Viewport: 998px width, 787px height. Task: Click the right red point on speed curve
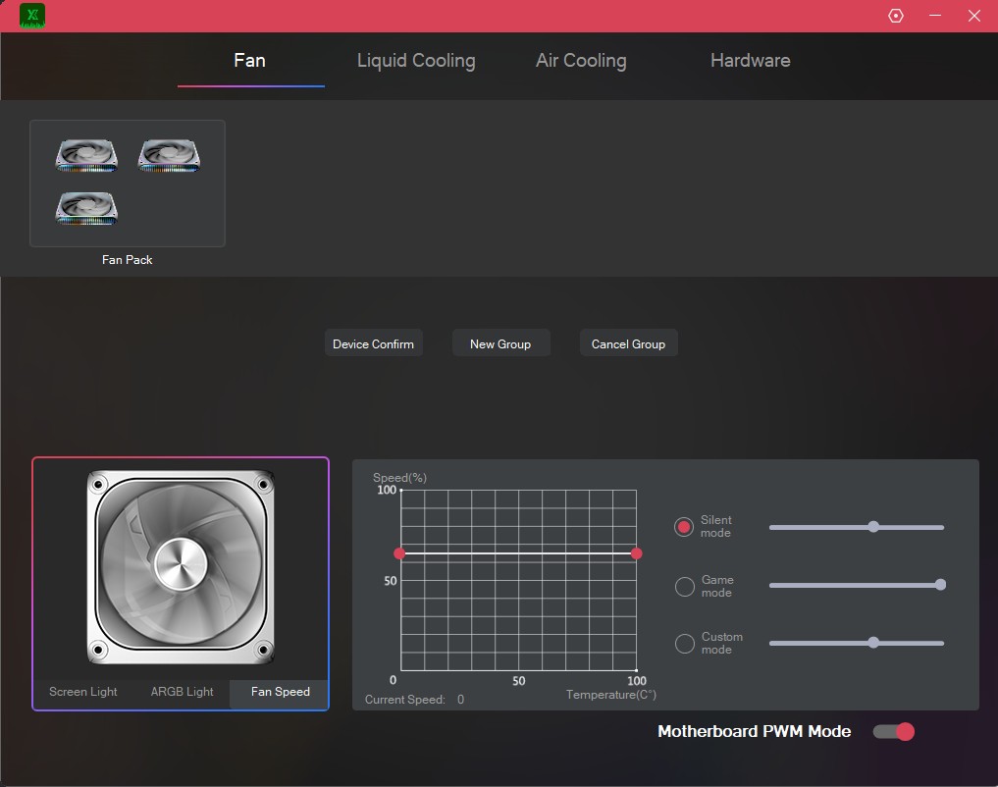click(637, 553)
